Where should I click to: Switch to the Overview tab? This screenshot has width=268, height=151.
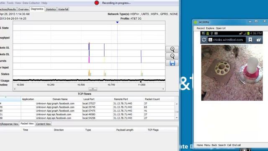[x=23, y=9]
